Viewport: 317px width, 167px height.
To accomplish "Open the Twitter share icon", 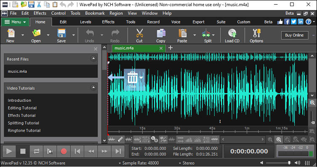I will [293, 21].
